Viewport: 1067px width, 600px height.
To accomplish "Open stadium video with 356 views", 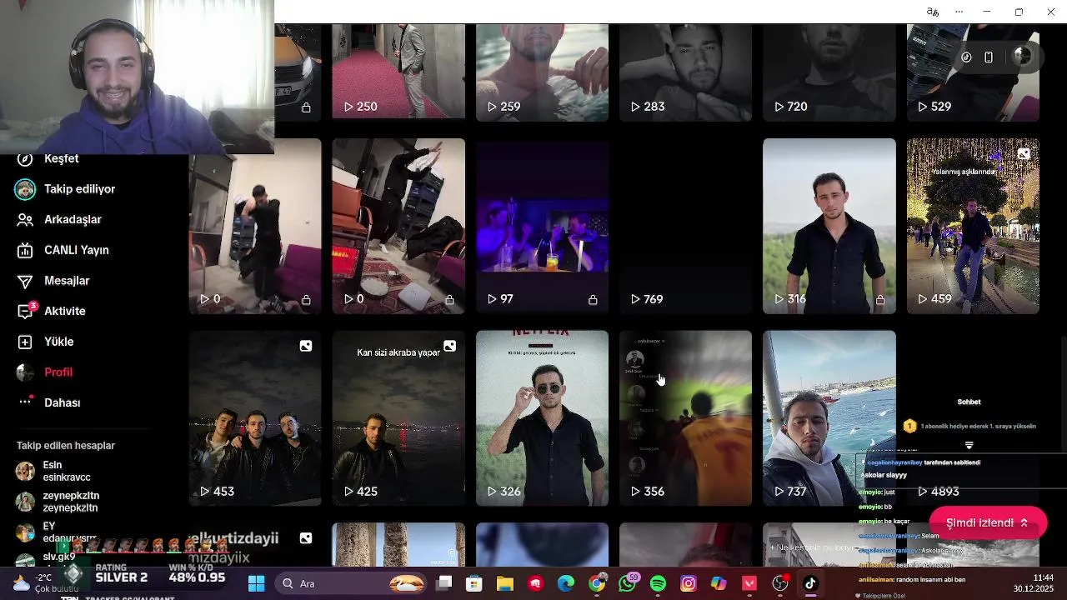I will point(685,418).
